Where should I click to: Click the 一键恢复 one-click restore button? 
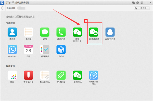pyautogui.click(x=142, y=8)
